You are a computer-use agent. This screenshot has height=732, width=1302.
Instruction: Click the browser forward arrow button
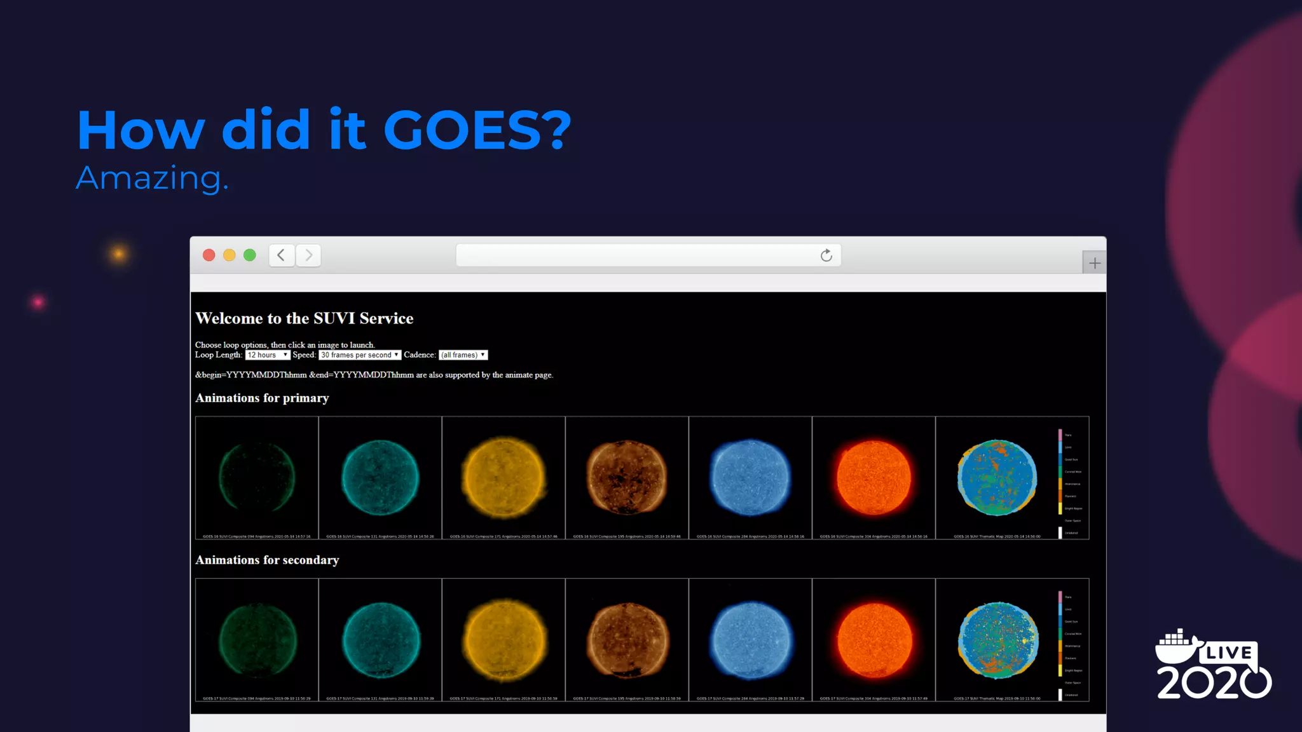[309, 255]
